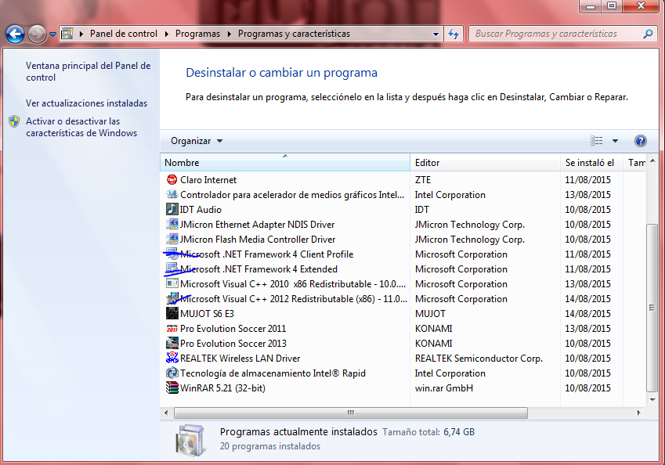Navigate to the Programas breadcrumb
This screenshot has height=465, width=665.
197,34
